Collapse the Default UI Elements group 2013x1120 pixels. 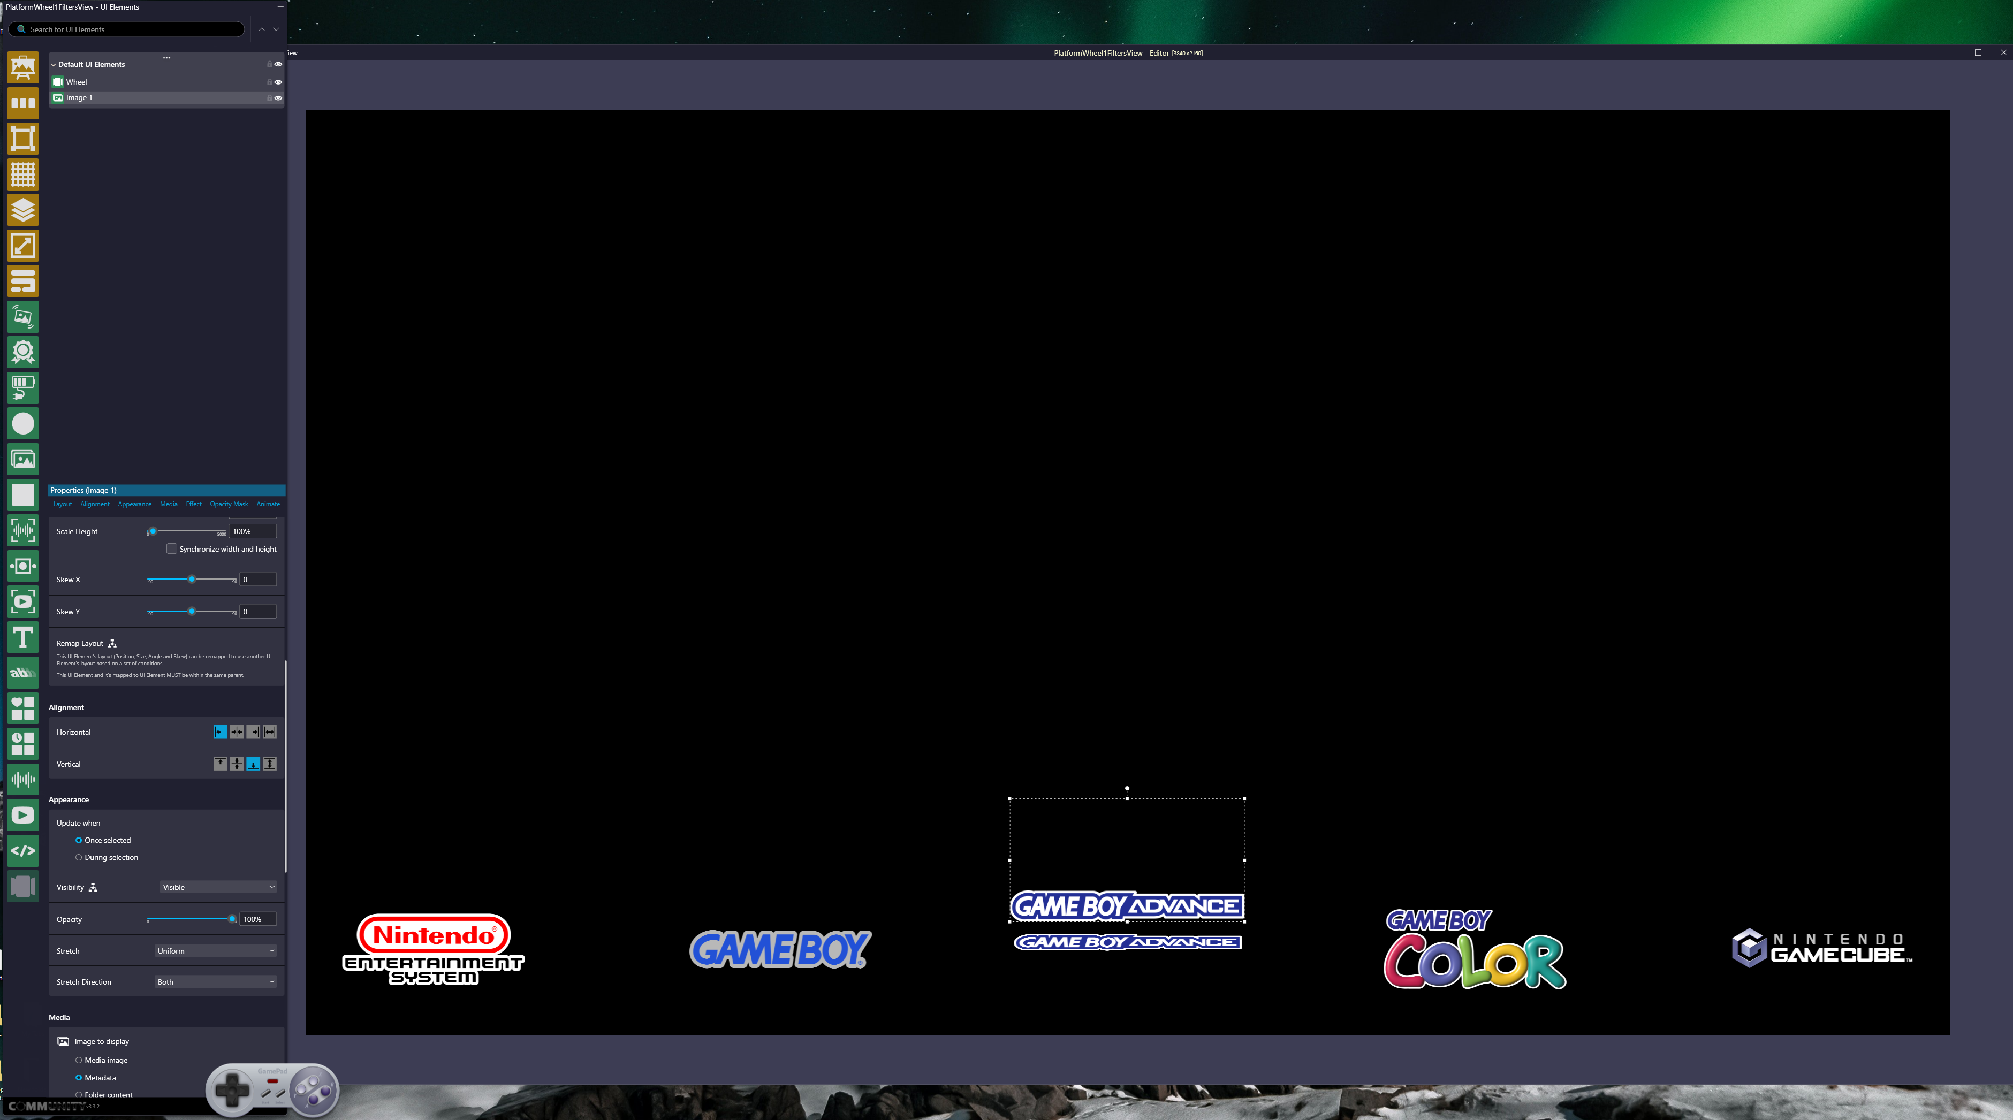[53, 65]
